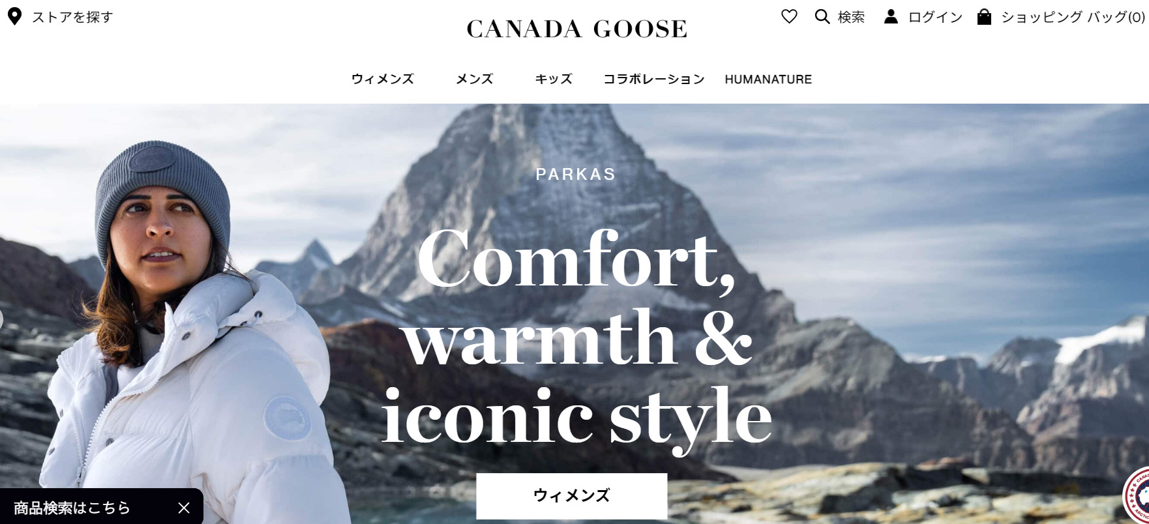This screenshot has height=524, width=1149.
Task: Select the HUMANATURE menu item
Action: click(768, 80)
